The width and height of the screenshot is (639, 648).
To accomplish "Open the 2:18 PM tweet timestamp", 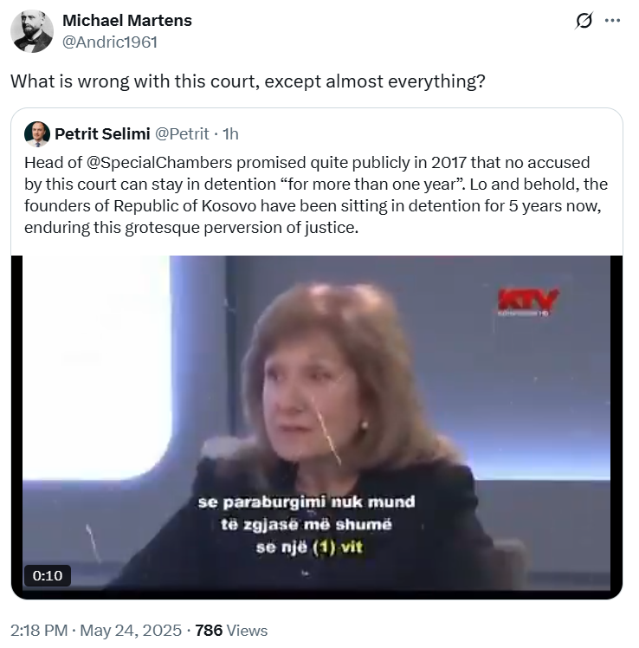I will (x=36, y=631).
